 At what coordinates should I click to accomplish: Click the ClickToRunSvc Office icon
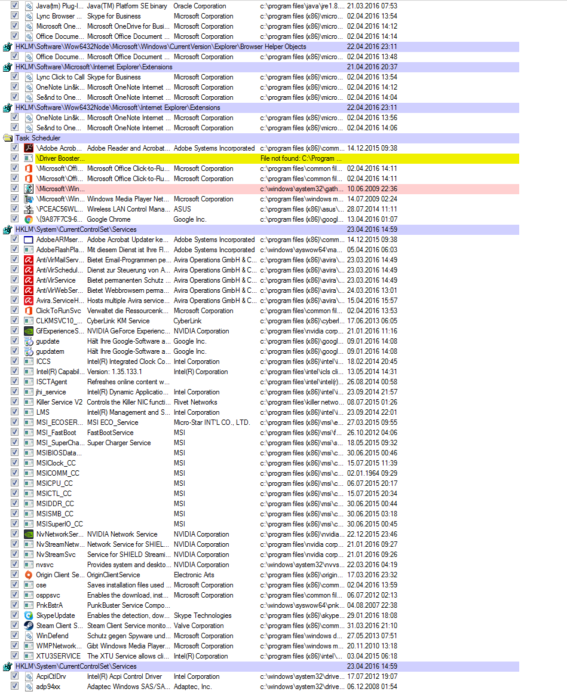(29, 311)
